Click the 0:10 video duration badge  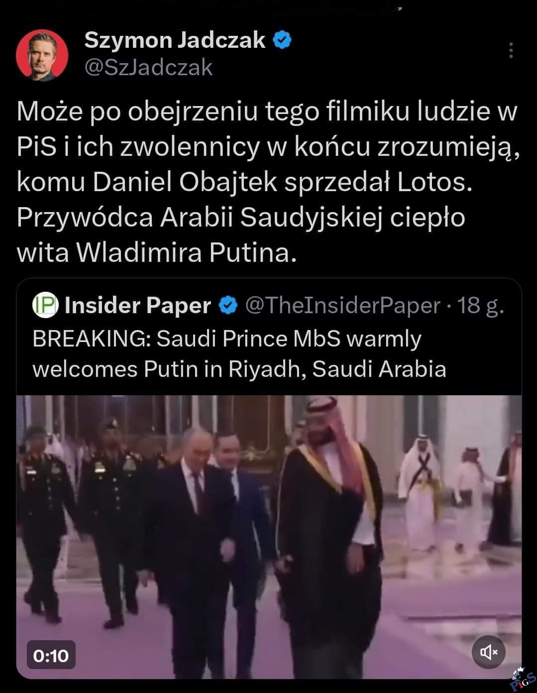(x=51, y=655)
